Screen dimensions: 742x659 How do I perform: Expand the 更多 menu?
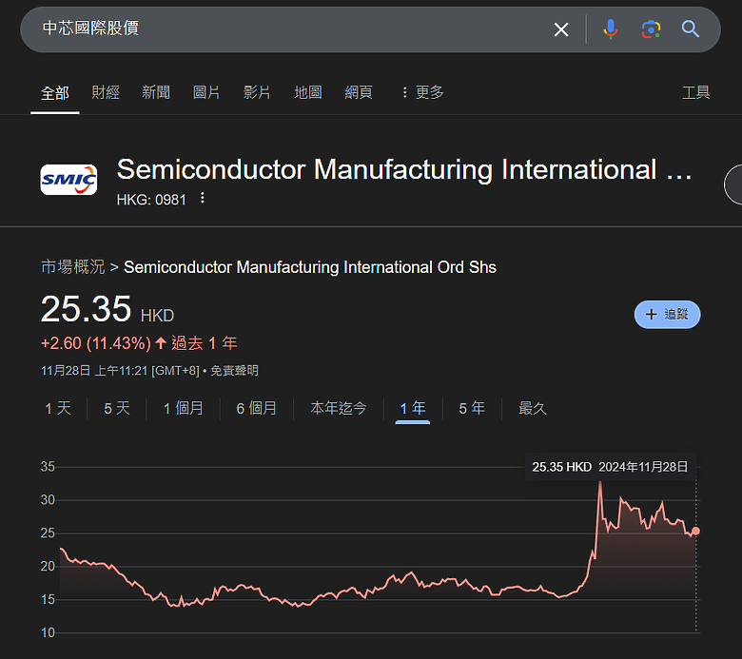click(422, 92)
